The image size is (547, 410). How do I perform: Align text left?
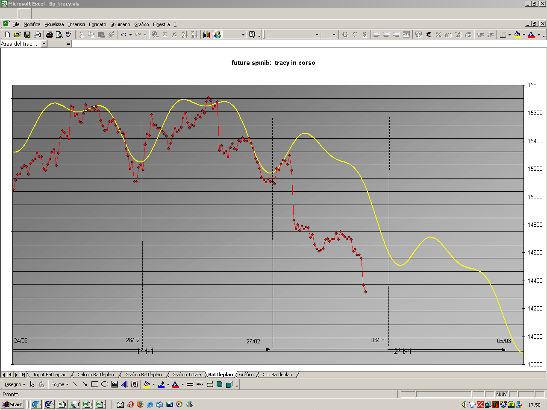376,35
